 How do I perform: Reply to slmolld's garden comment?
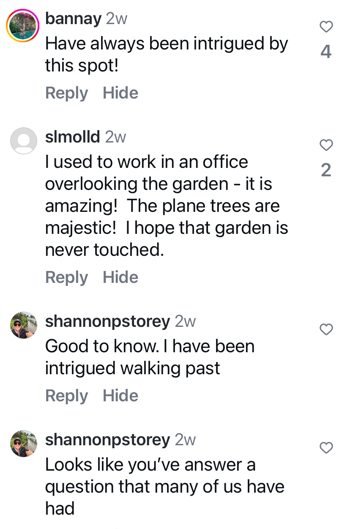pyautogui.click(x=66, y=277)
